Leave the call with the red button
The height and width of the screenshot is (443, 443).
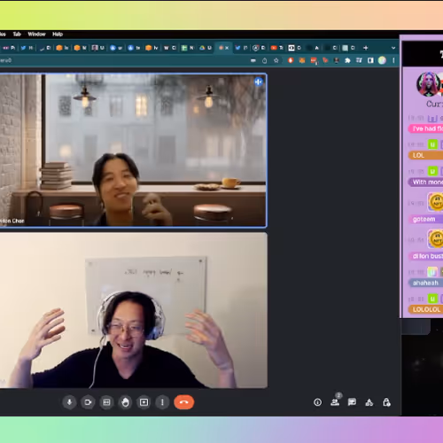[x=184, y=402]
